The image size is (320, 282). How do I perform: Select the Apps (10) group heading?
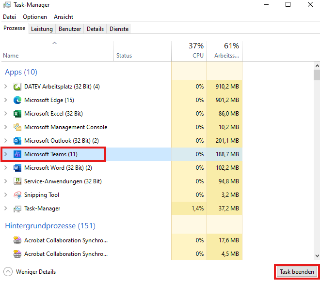(21, 72)
